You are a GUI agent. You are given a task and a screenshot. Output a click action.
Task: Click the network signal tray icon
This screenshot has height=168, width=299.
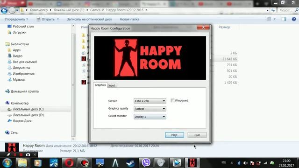pos(265,163)
